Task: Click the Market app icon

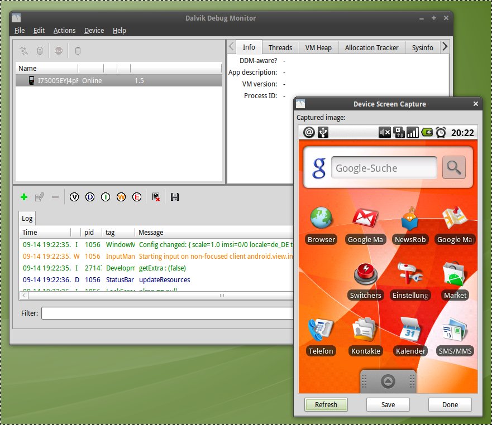Action: pyautogui.click(x=455, y=275)
